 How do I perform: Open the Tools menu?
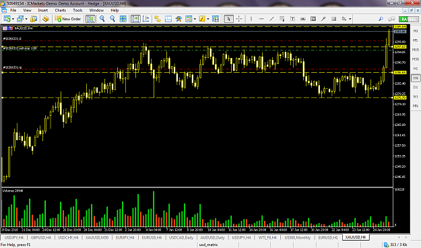(77, 10)
